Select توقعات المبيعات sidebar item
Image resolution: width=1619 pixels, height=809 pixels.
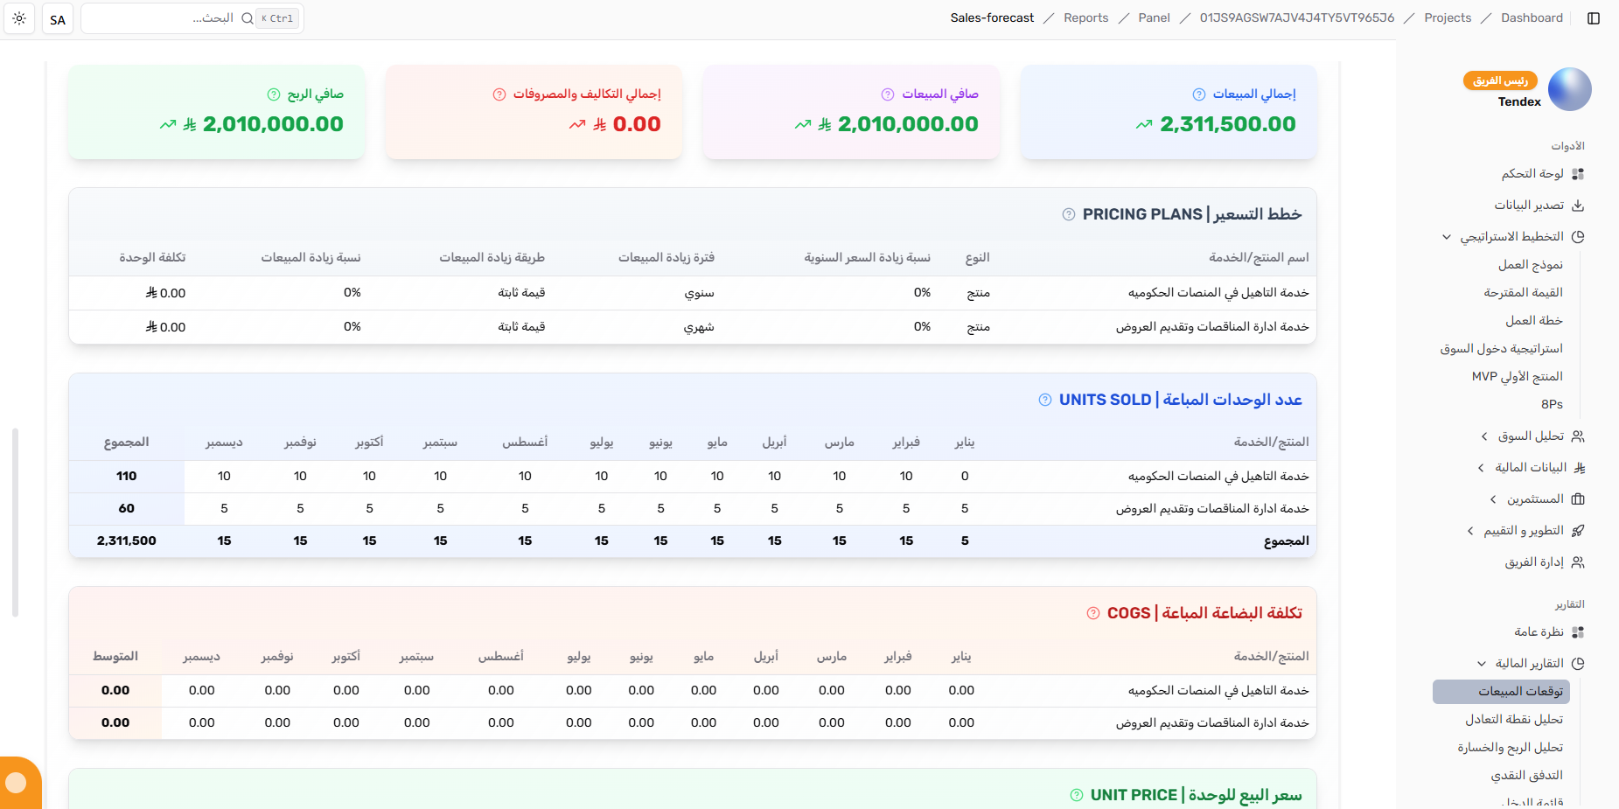click(1501, 692)
